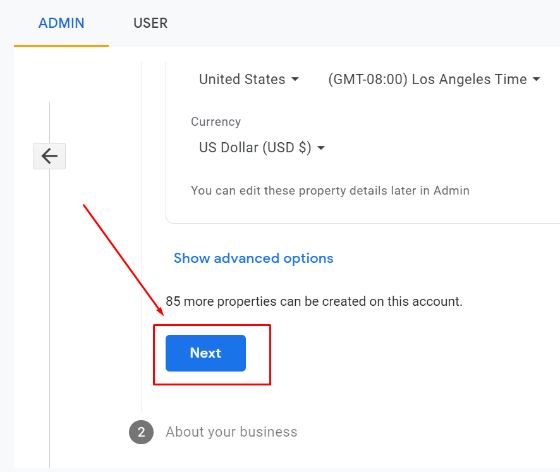The image size is (560, 472).
Task: Open the (GMT-08:00) Los Angeles Time dropdown
Action: 434,79
